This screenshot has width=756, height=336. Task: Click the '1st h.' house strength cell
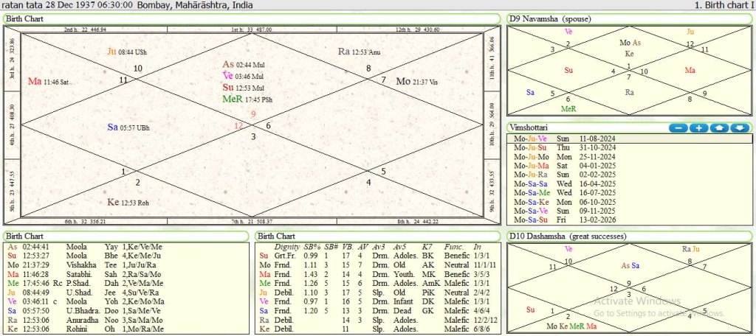(251, 29)
